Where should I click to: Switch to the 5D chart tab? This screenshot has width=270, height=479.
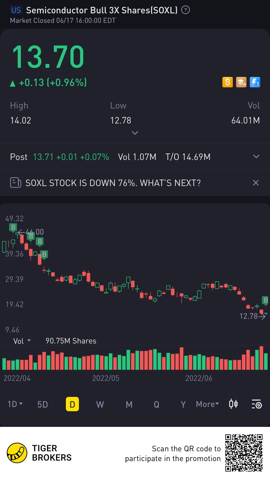(43, 404)
